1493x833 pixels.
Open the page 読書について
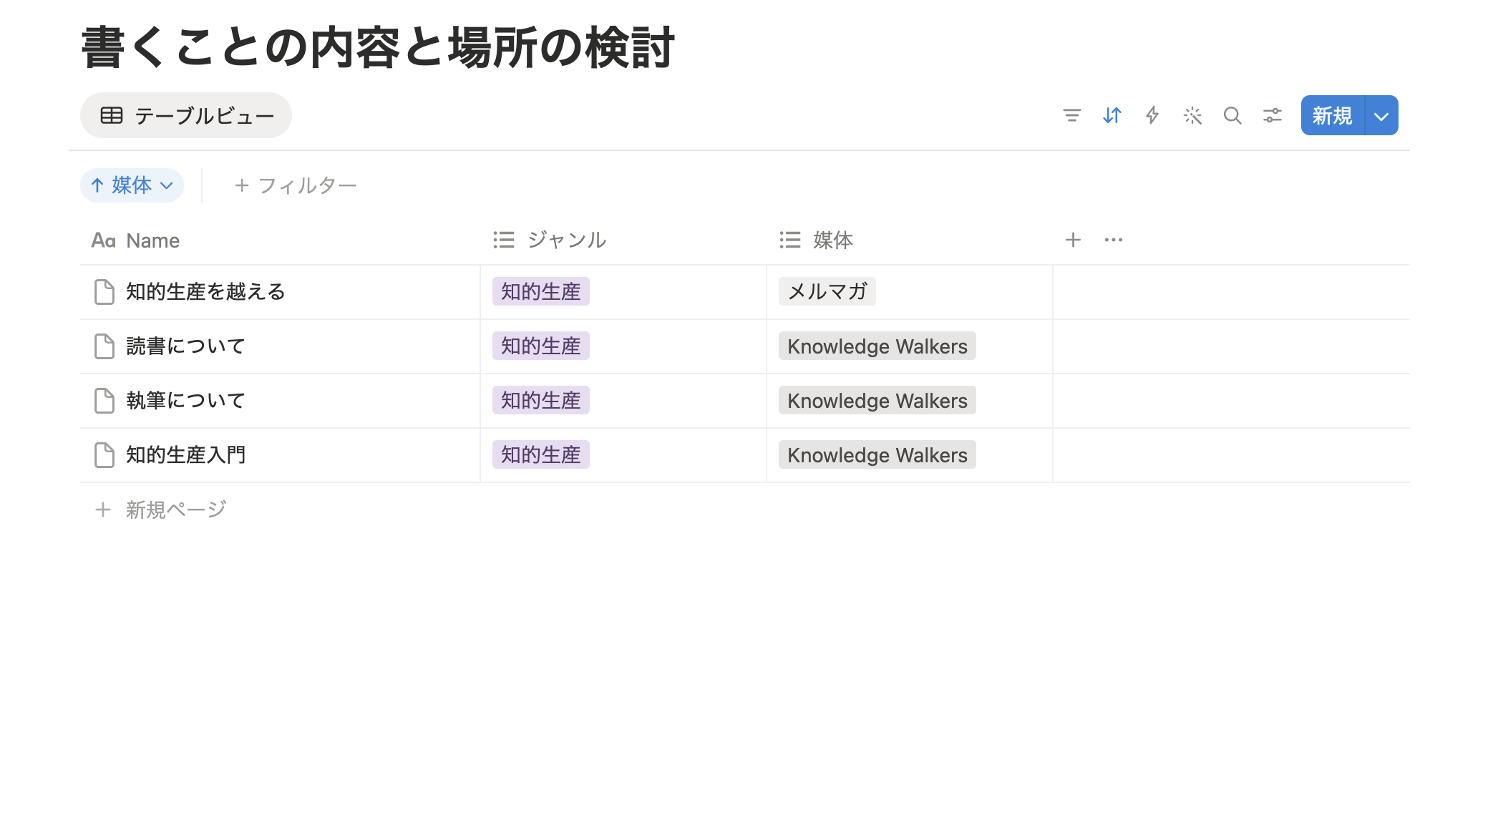tap(185, 346)
